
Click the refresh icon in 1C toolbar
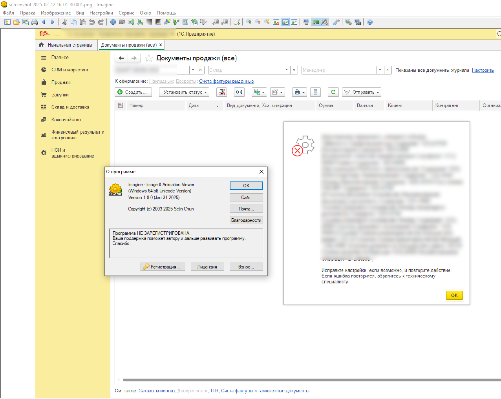333,92
